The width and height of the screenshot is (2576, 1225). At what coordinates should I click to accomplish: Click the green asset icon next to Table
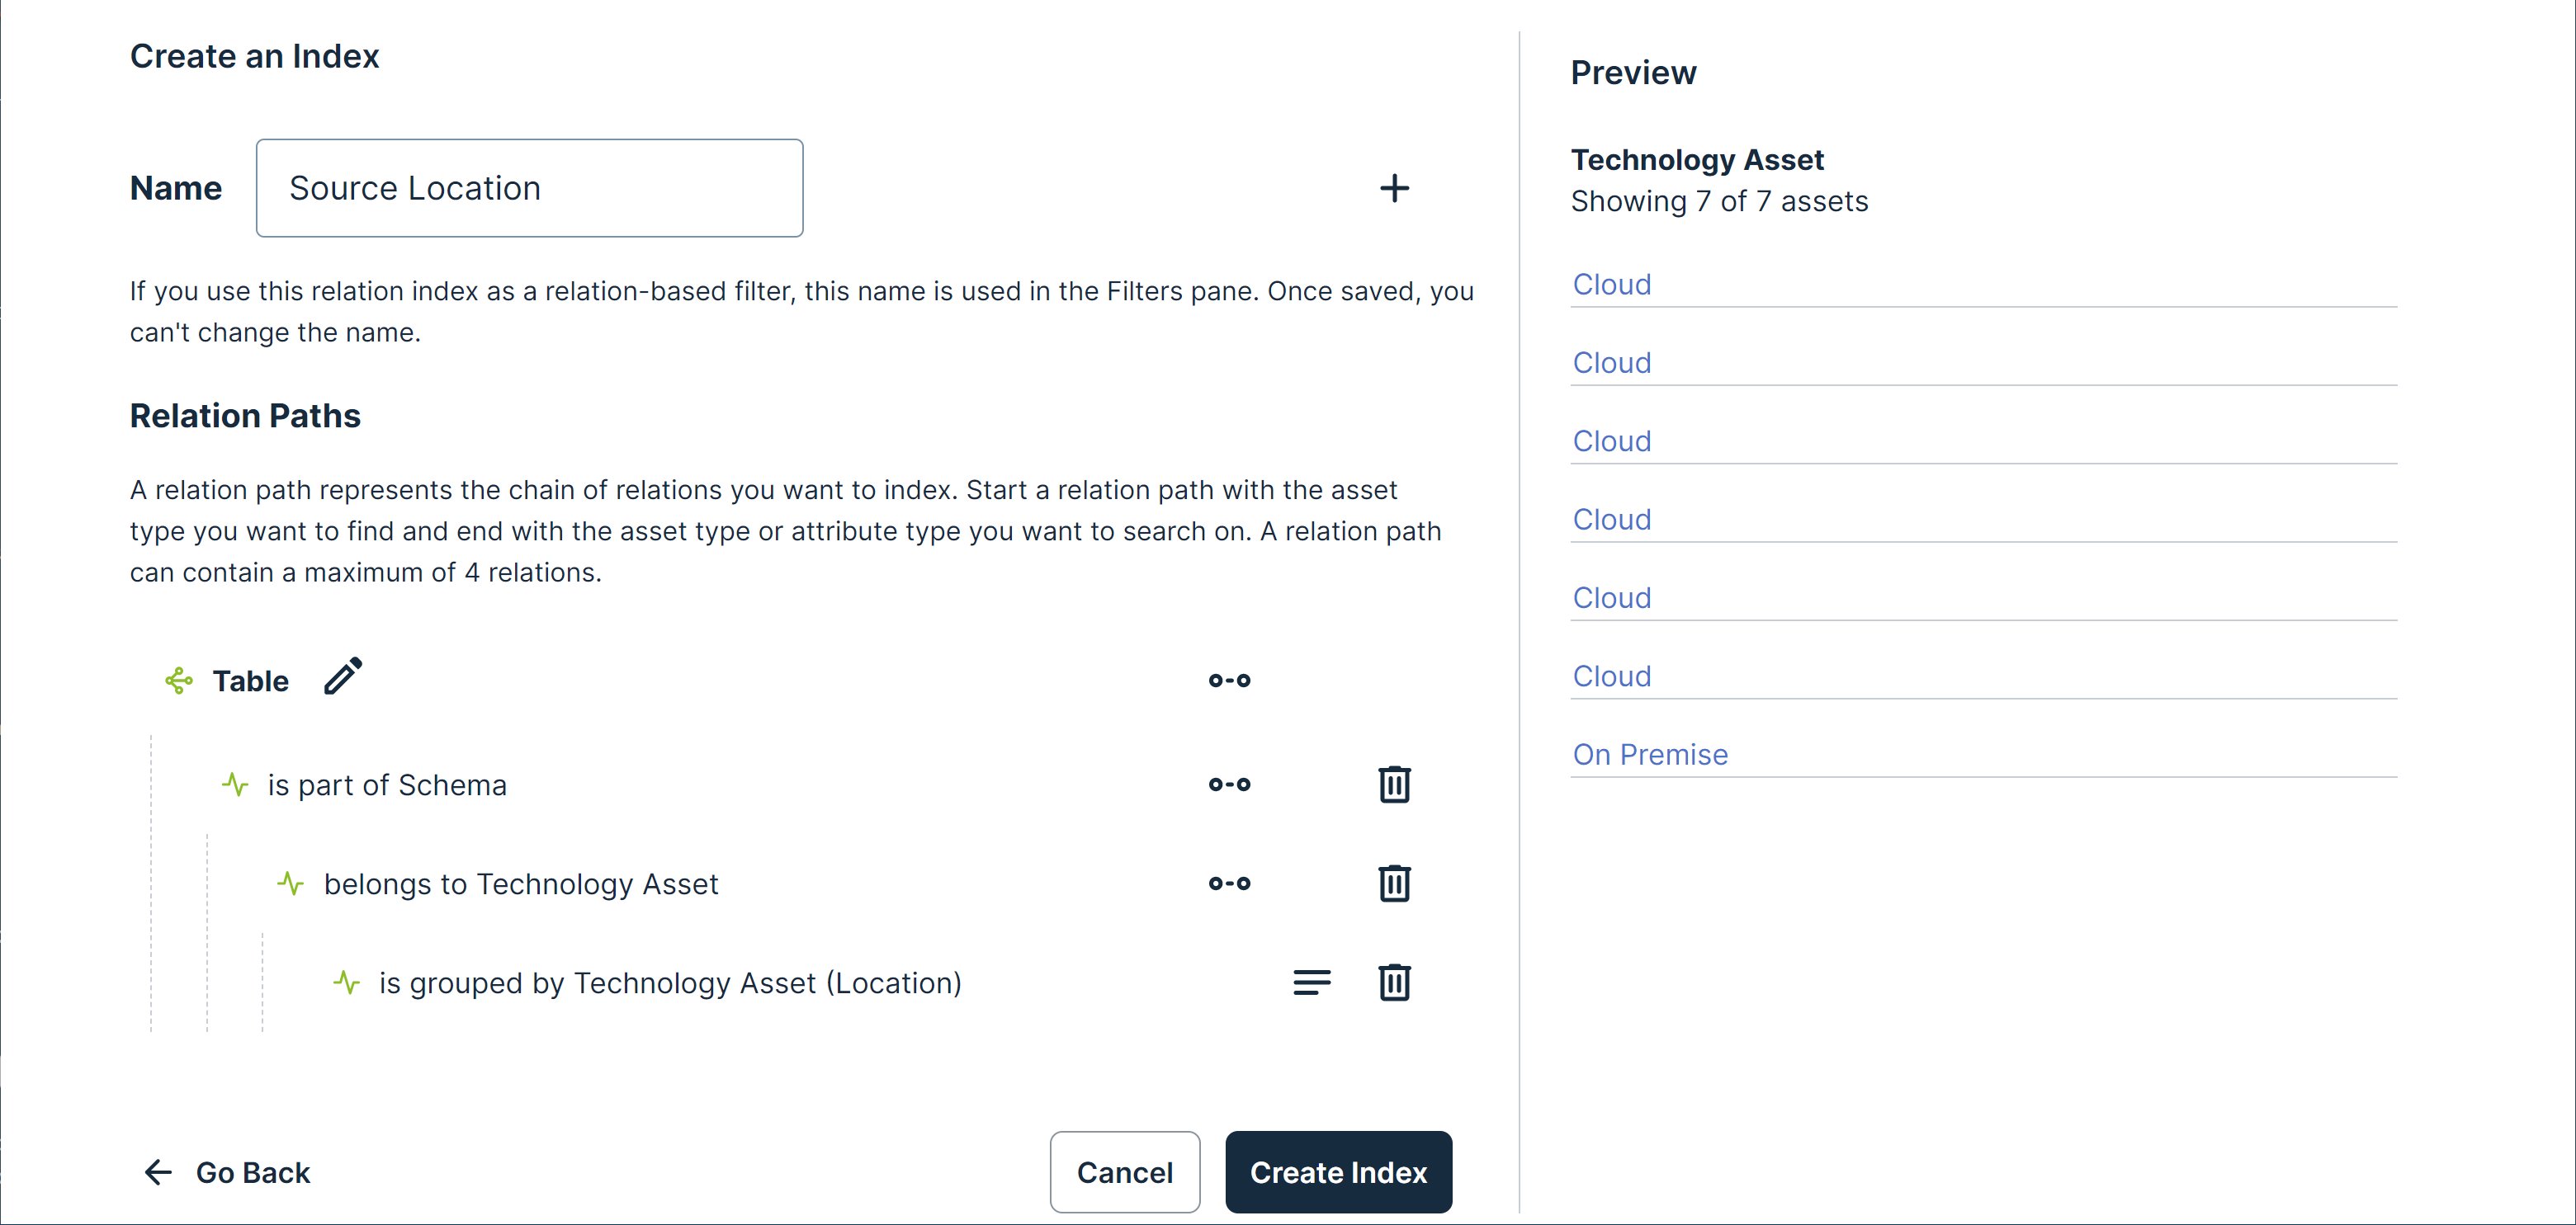click(179, 681)
